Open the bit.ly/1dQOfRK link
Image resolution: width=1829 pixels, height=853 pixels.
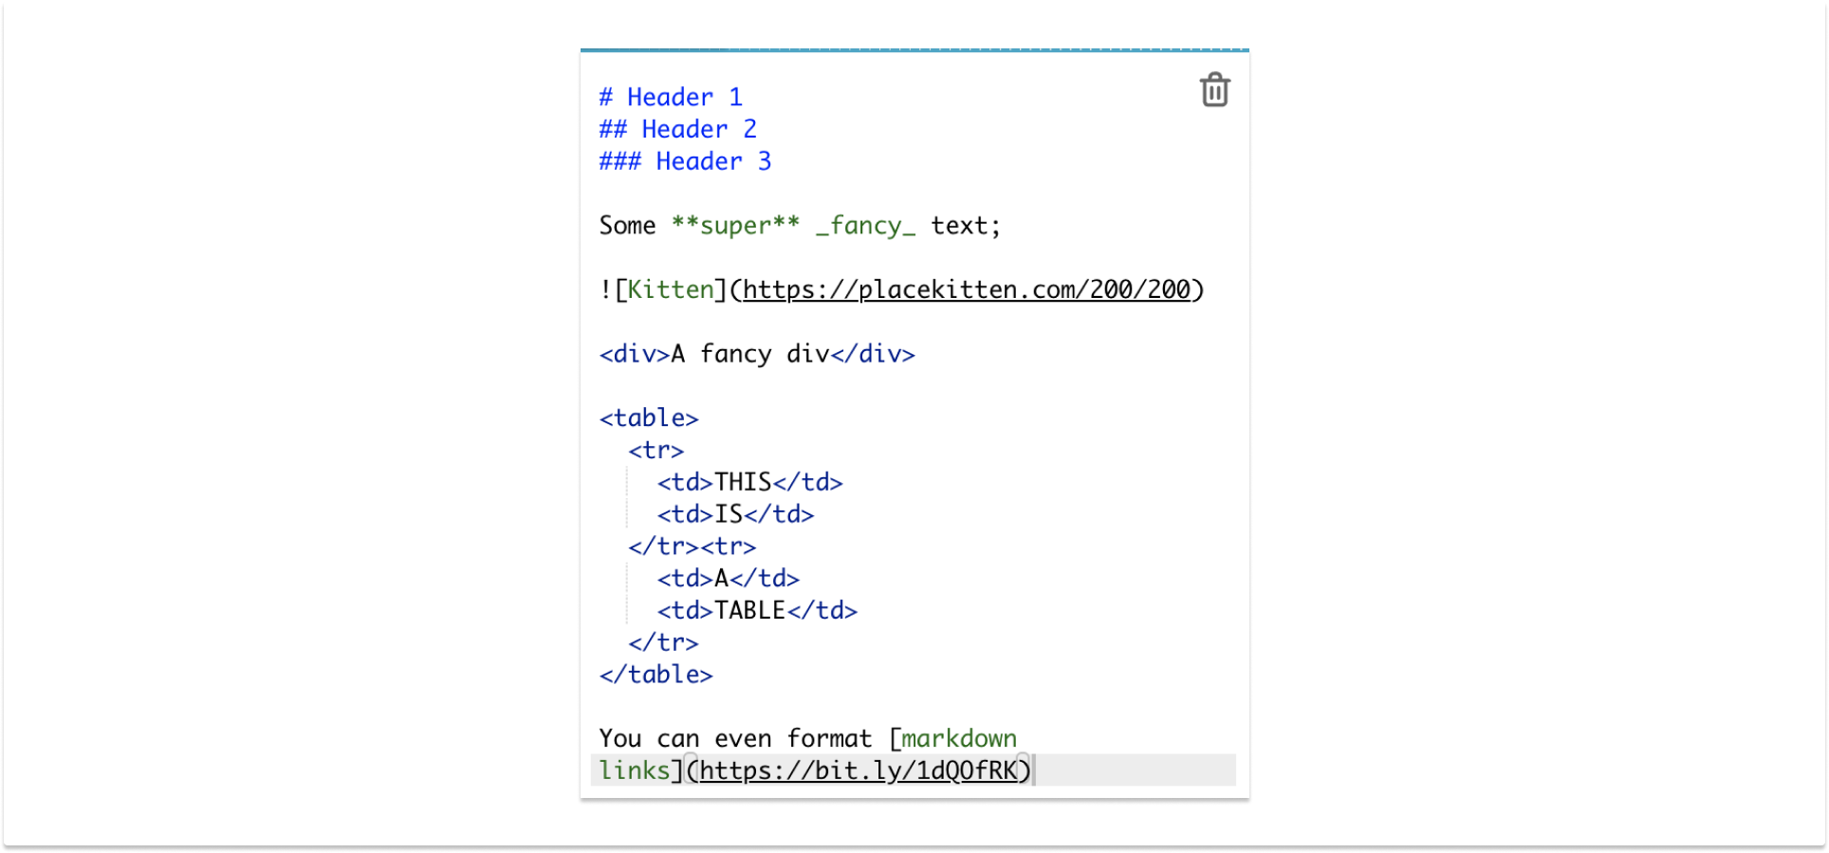858,770
